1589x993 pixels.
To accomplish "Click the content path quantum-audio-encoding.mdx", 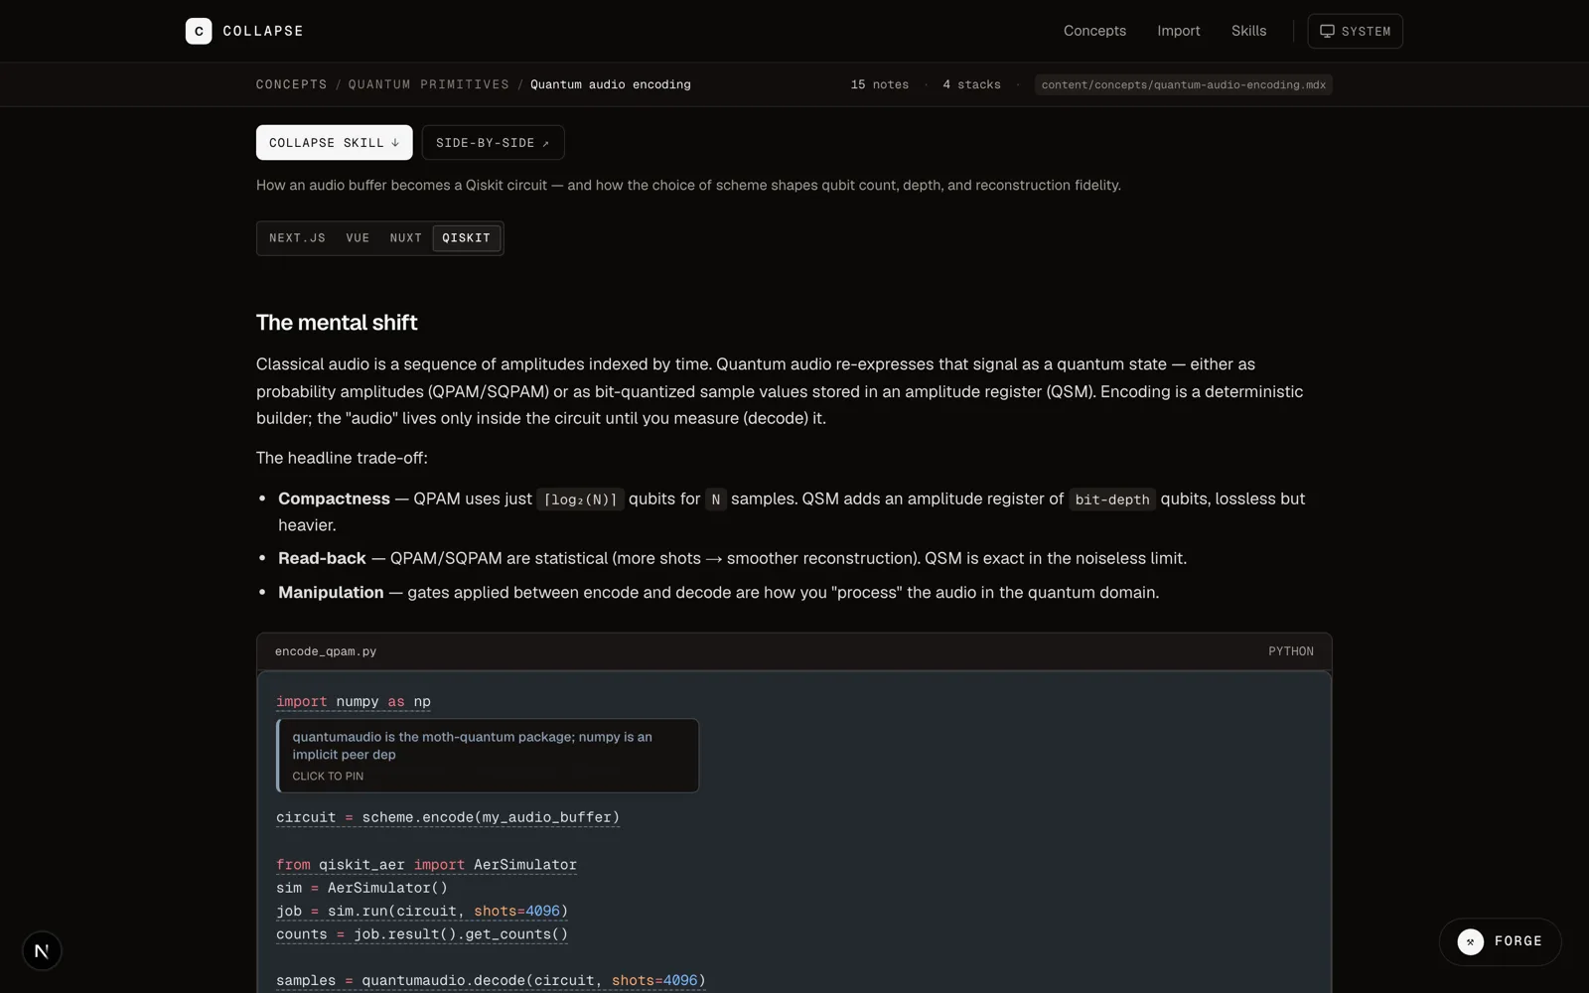I will point(1183,84).
